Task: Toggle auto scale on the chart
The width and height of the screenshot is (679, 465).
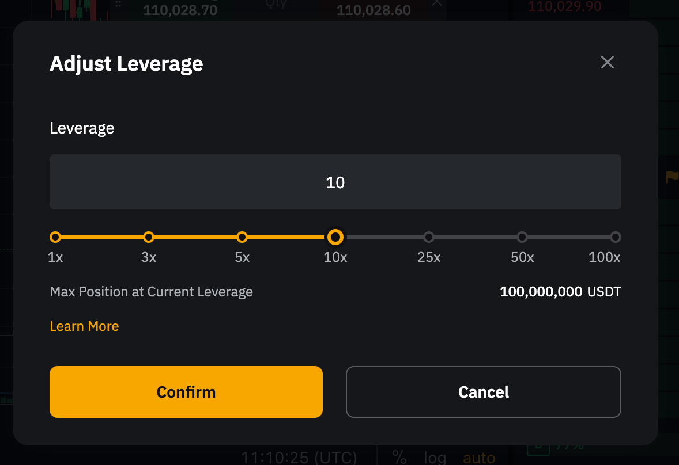Action: [479, 458]
